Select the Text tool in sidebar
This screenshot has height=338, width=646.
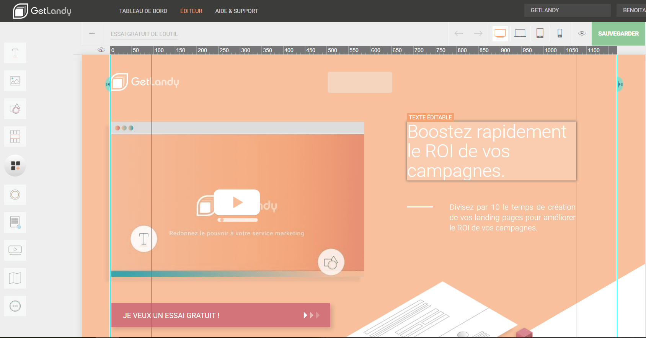(x=15, y=53)
